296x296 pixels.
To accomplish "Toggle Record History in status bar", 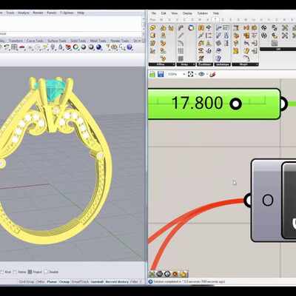I will [x=117, y=282].
